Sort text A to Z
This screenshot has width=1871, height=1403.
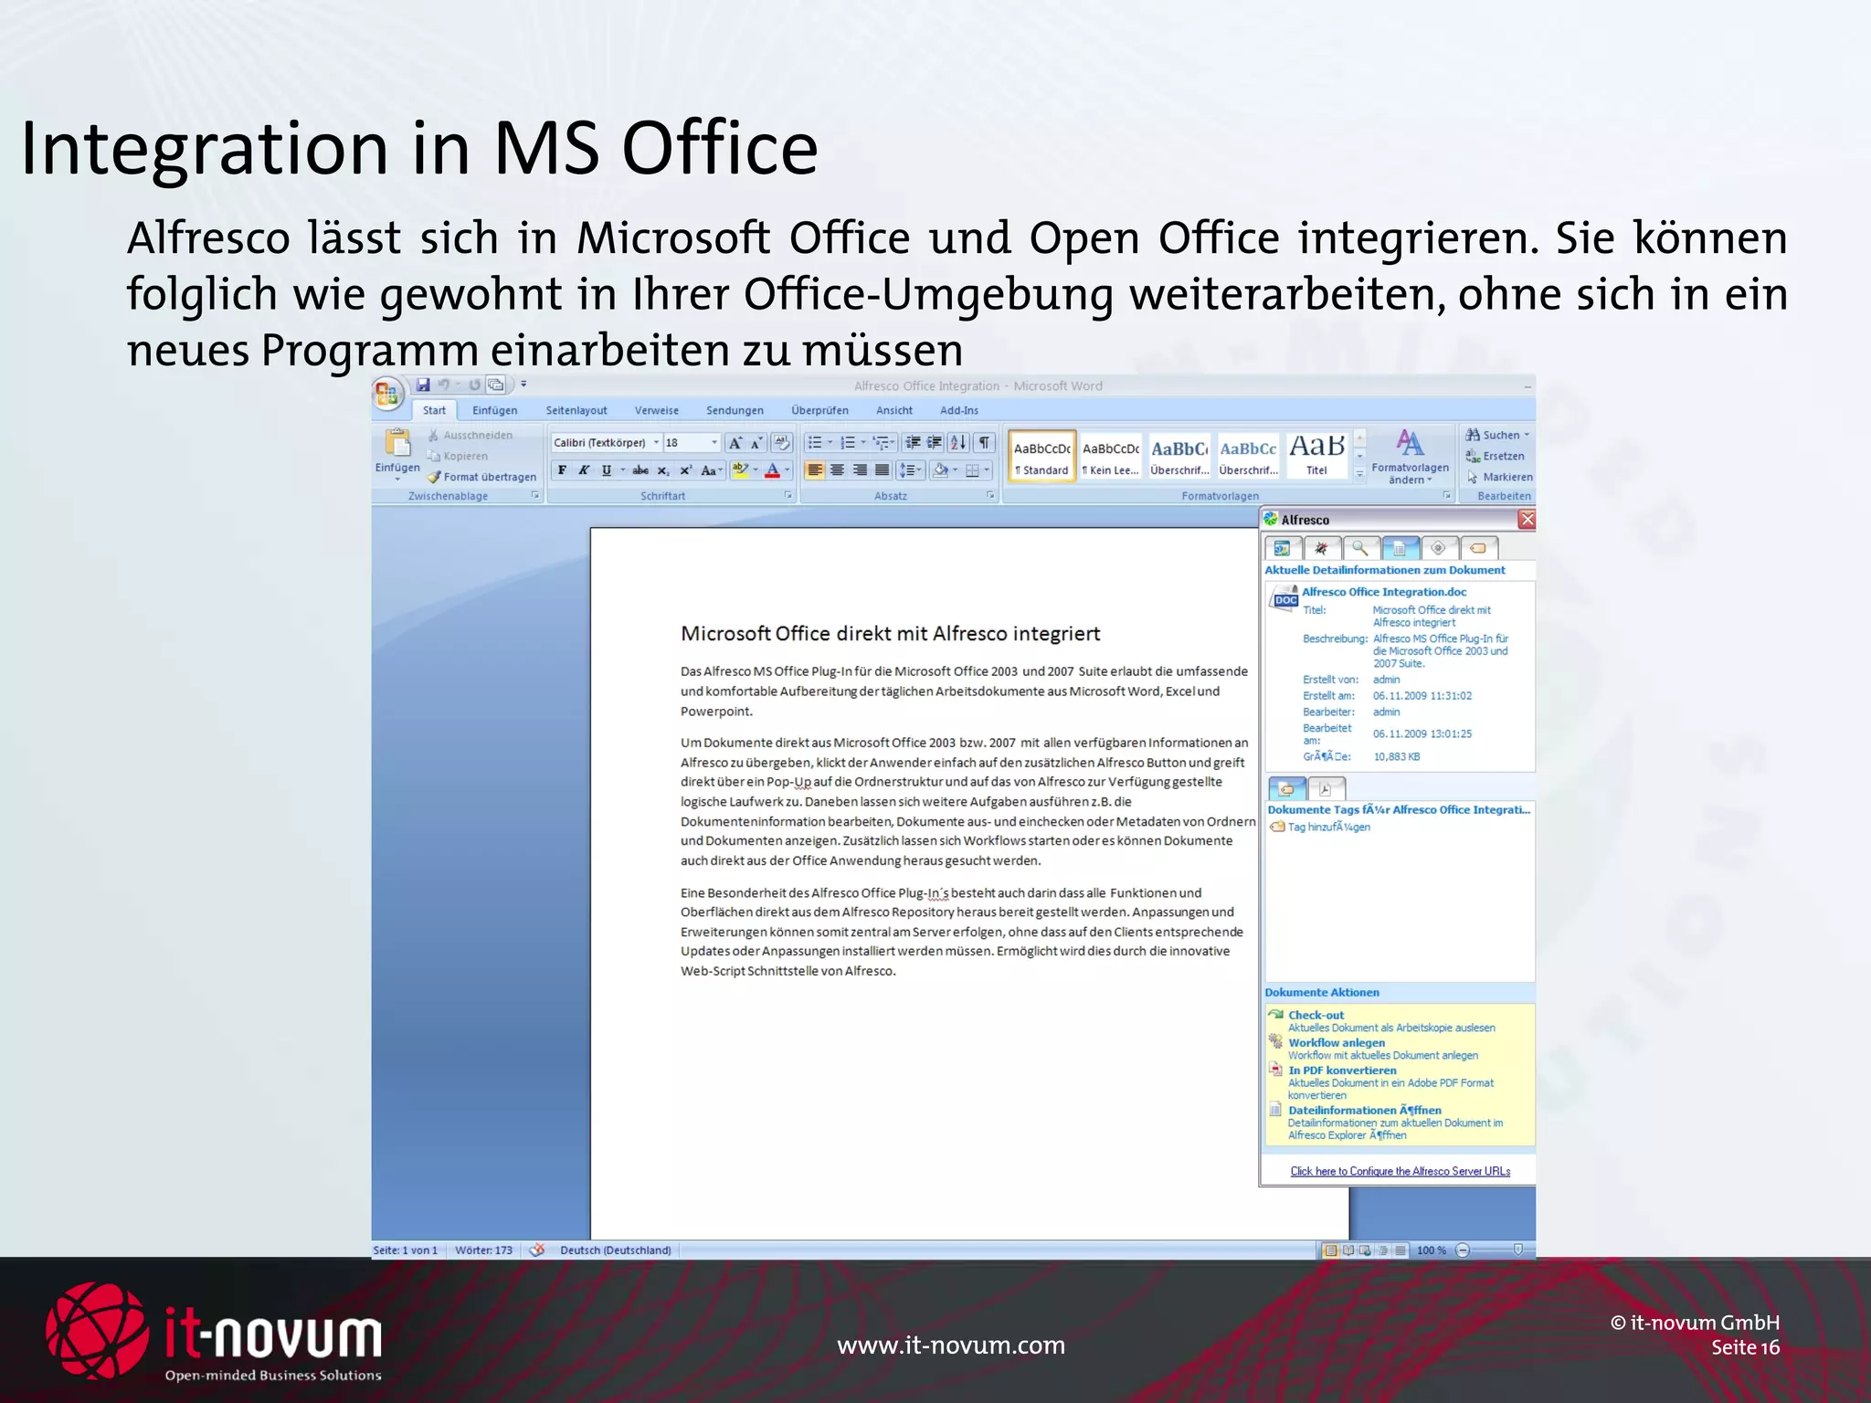(958, 443)
